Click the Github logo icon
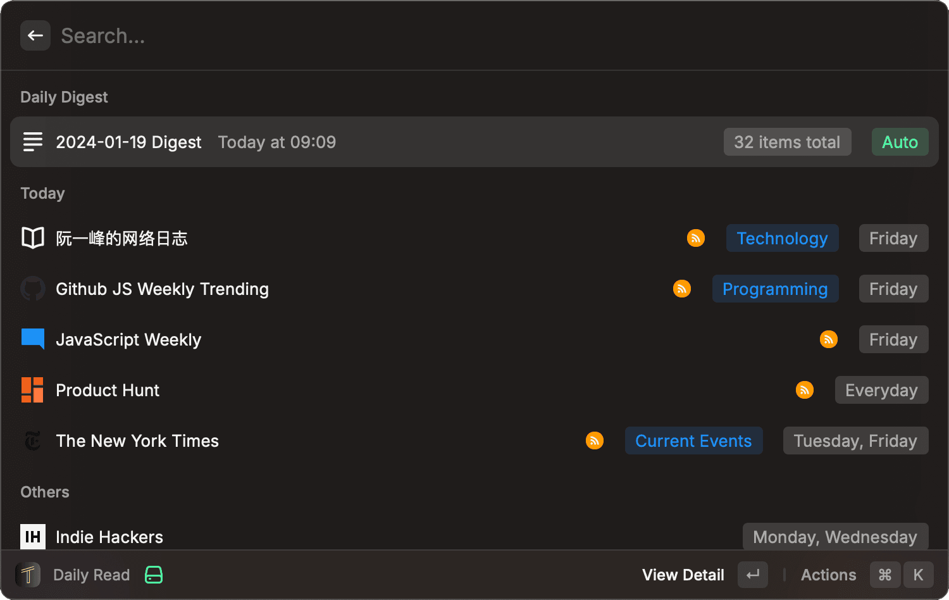Viewport: 949px width, 600px height. click(33, 289)
